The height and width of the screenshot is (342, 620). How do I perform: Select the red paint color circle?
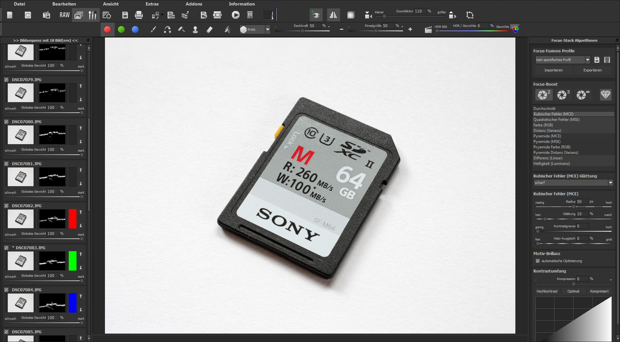click(108, 29)
